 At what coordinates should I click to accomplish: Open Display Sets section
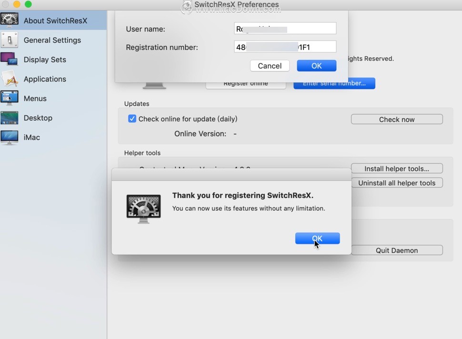coord(53,59)
